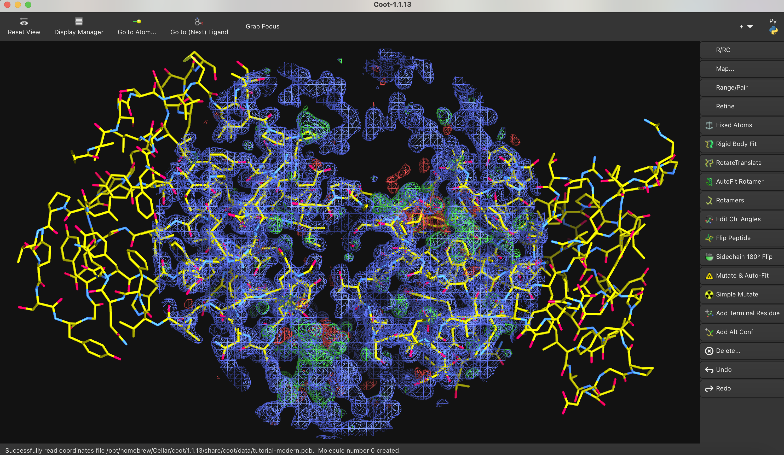Choose the AutoFit Rotamer tool
This screenshot has height=455, width=784.
click(739, 182)
